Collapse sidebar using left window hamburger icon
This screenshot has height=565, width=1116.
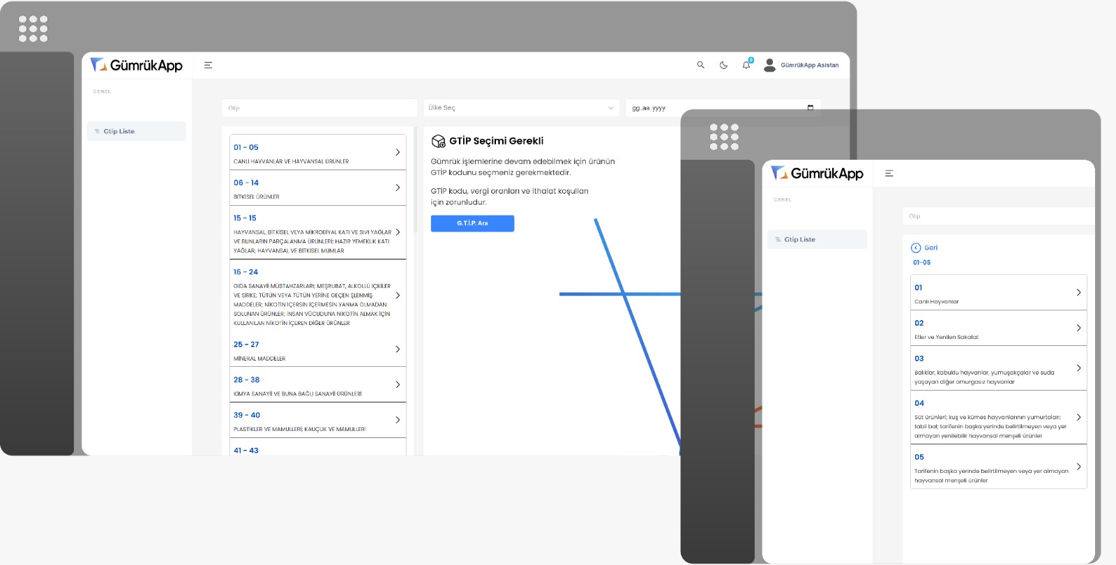click(x=208, y=65)
